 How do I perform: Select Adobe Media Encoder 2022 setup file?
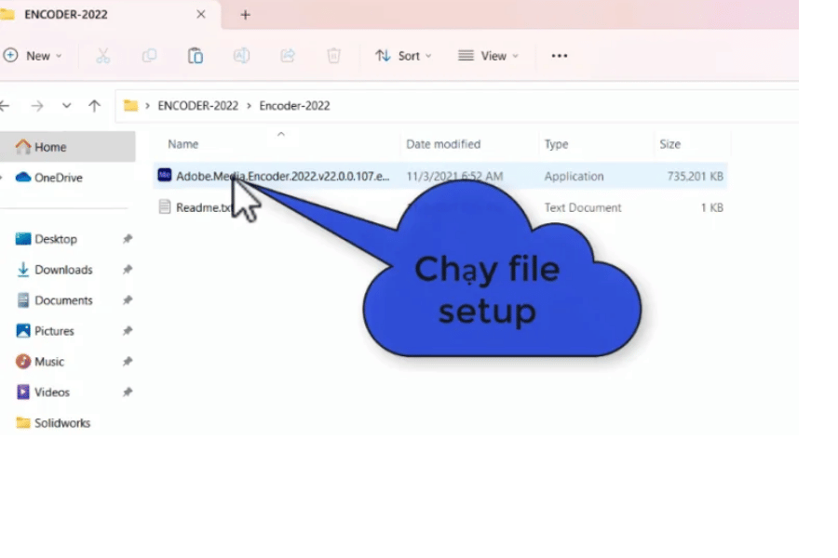click(x=279, y=176)
